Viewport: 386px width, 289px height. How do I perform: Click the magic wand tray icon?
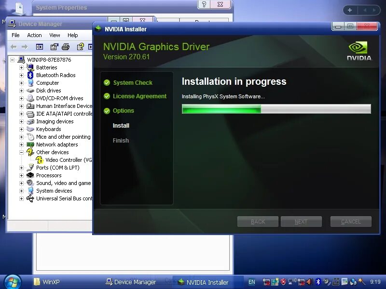361,282
